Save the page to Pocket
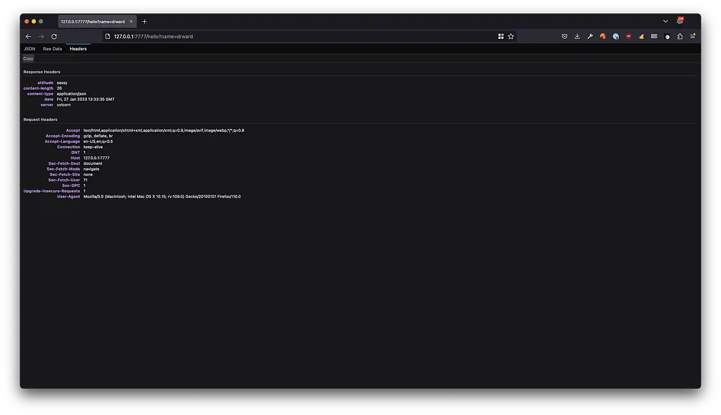This screenshot has width=721, height=415. (x=565, y=36)
